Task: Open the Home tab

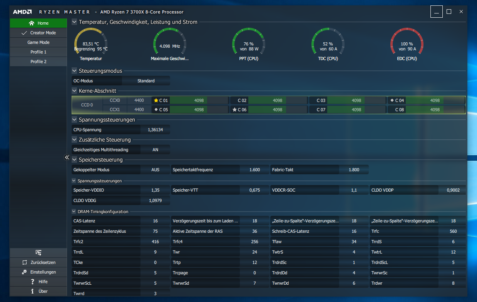Action: pos(38,23)
